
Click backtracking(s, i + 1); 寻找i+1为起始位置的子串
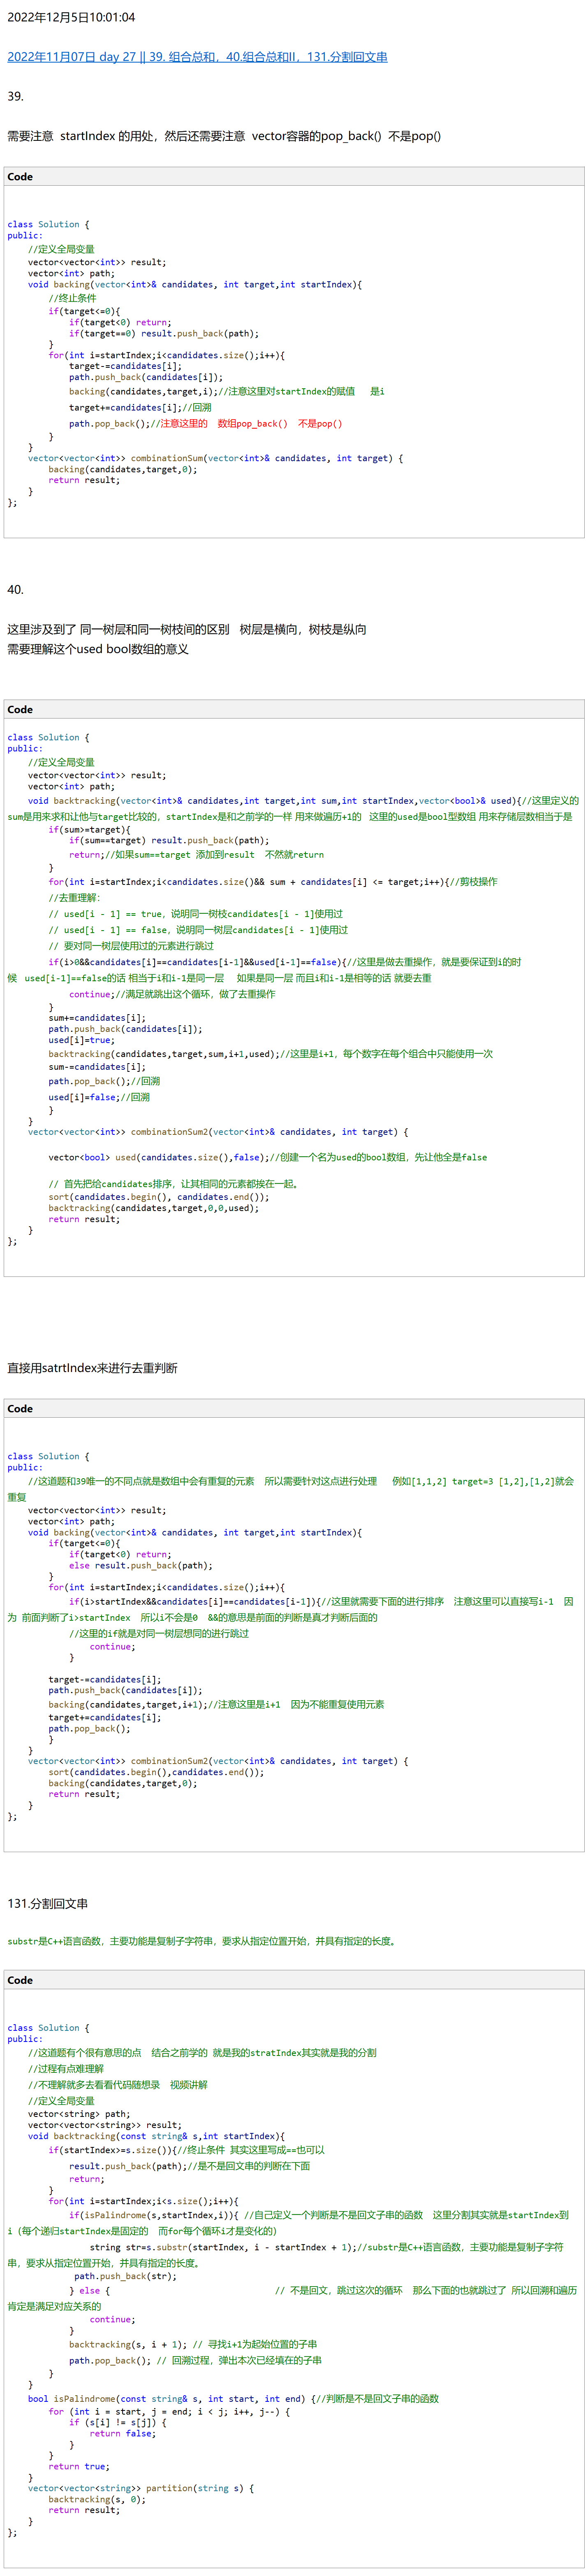click(x=193, y=2344)
